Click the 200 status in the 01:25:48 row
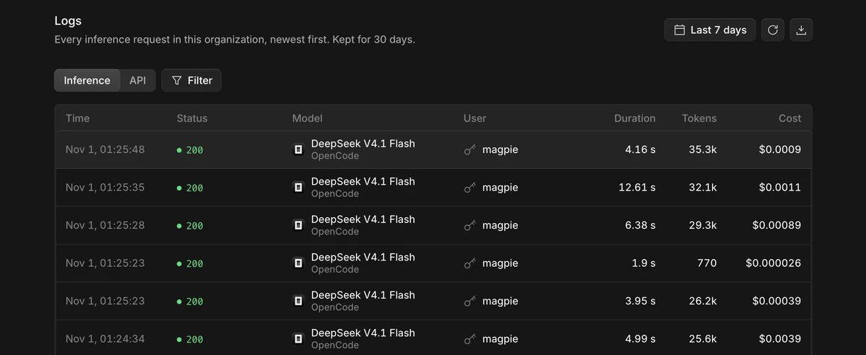866x355 pixels. coord(190,150)
